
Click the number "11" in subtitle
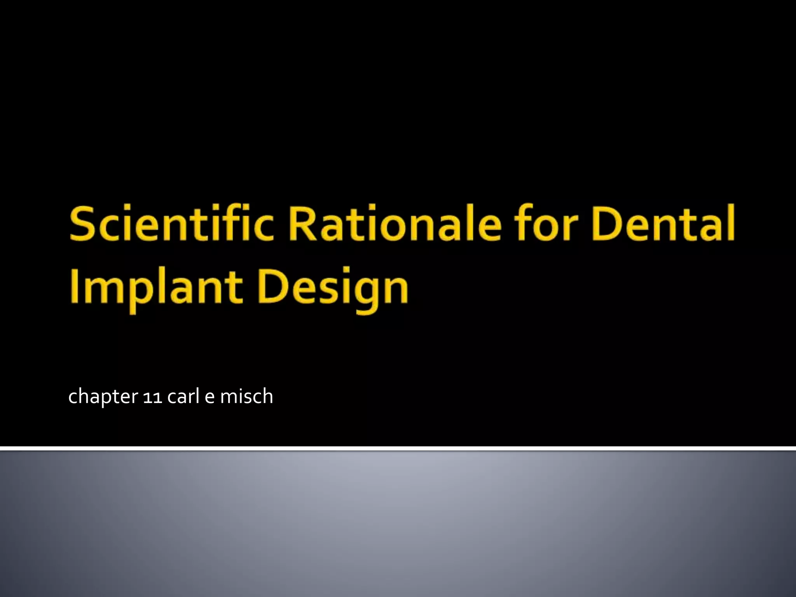pyautogui.click(x=152, y=398)
